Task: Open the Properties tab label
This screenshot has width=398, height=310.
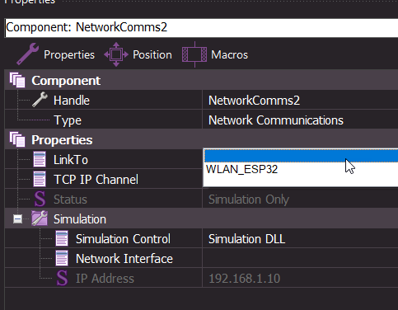Action: tap(69, 54)
